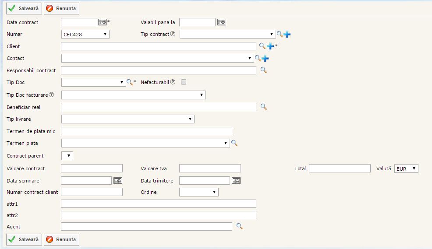This screenshot has height=249, width=432.
Task: Click the plus icon beside Tip contract
Action: coord(287,34)
